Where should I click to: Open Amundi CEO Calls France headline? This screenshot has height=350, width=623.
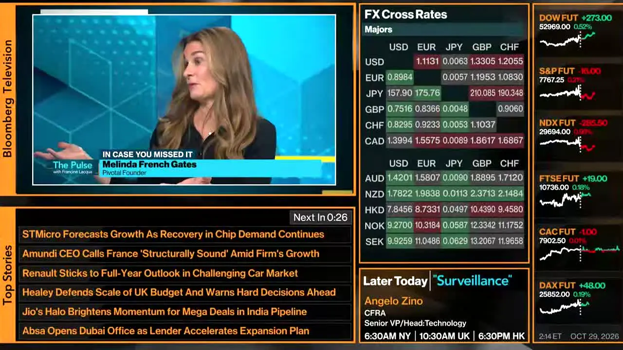tap(185, 254)
